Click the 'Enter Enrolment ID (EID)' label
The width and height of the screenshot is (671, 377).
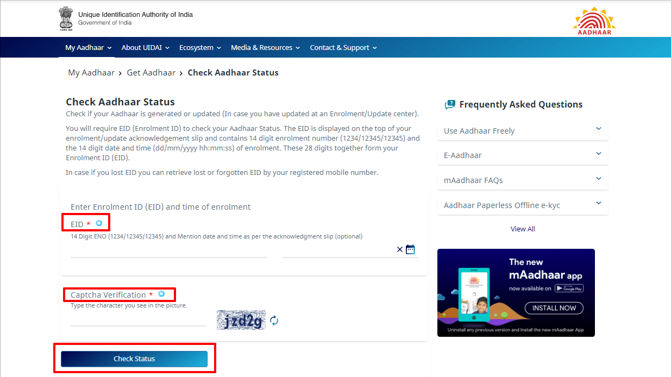click(x=161, y=206)
